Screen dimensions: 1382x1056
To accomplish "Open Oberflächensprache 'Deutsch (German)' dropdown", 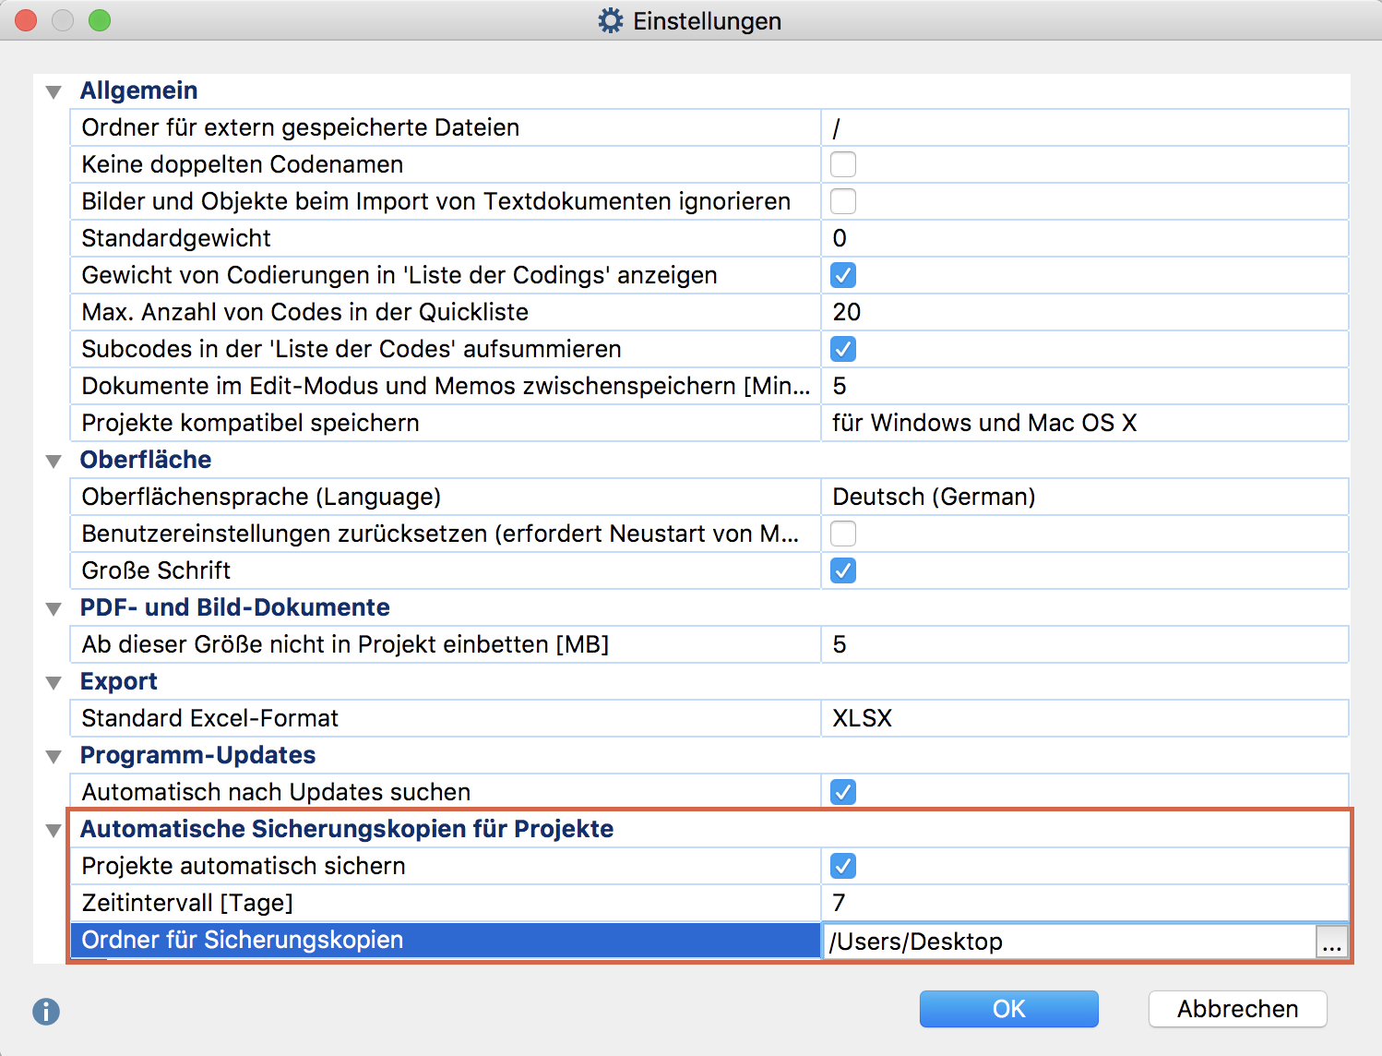I will [1085, 497].
